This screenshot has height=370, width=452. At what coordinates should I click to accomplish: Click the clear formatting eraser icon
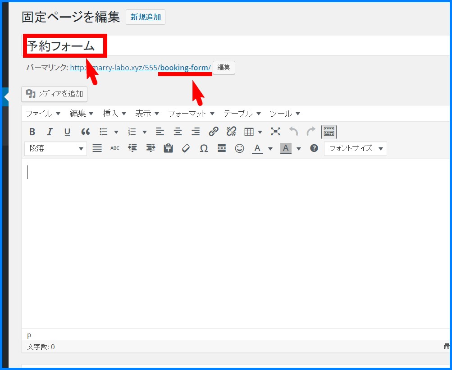(x=186, y=148)
